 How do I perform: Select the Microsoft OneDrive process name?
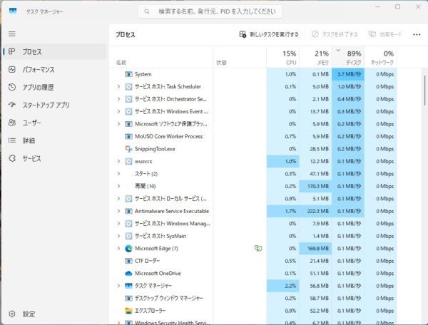pyautogui.click(x=158, y=273)
